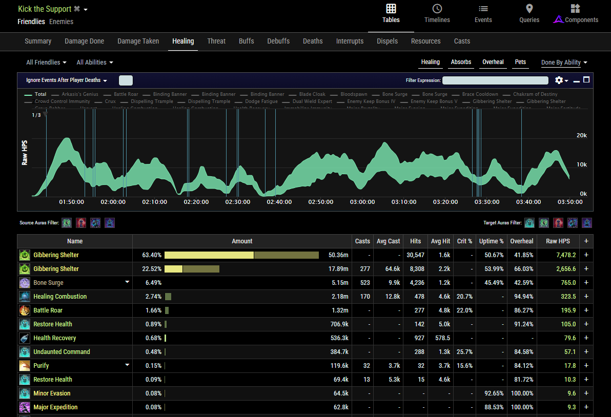The height and width of the screenshot is (417, 611).
Task: Open the Restore Health 0.89% link
Action: [53, 324]
